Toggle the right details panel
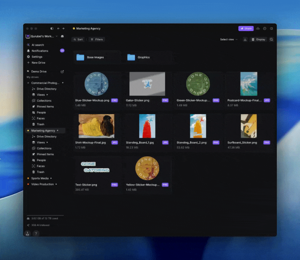Viewport: 300px width, 260px height. click(x=271, y=29)
